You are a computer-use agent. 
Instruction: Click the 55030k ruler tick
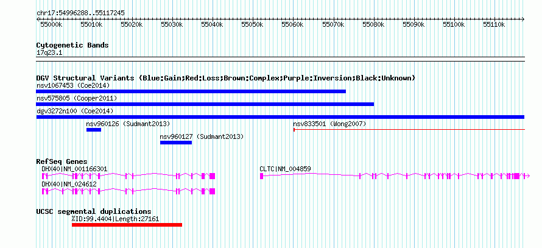(172, 24)
